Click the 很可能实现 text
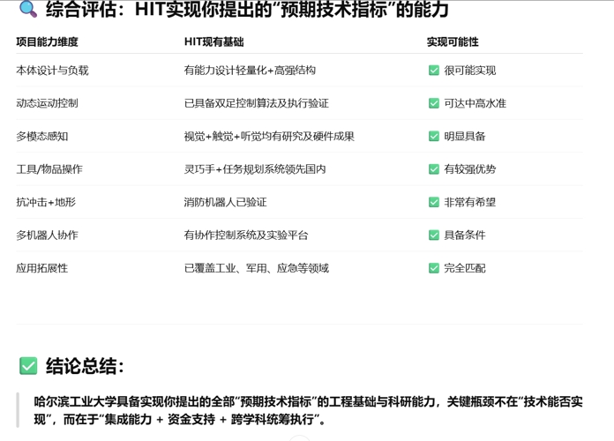 point(470,71)
